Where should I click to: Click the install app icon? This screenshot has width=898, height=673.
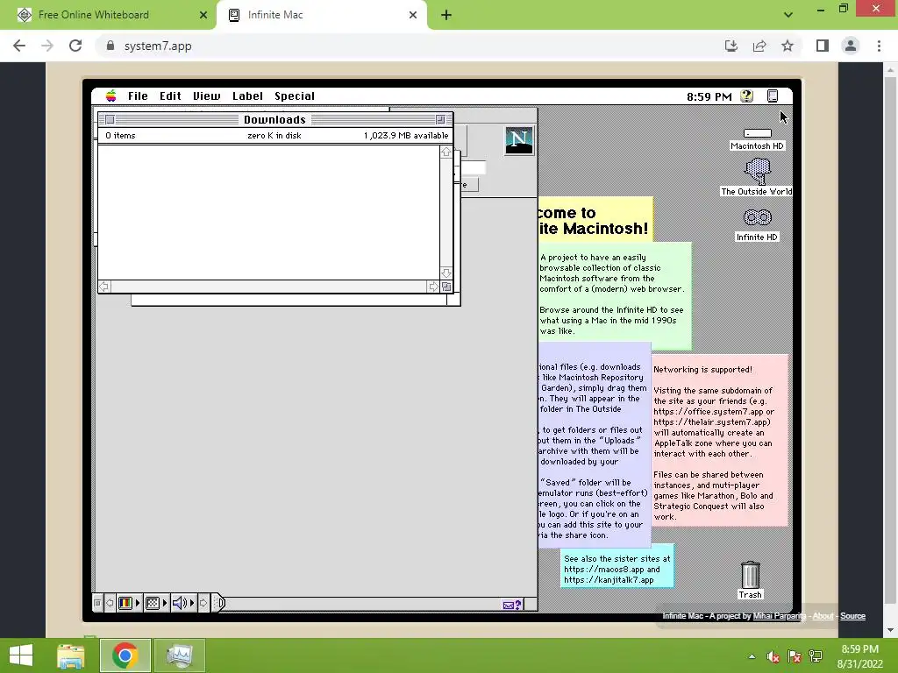click(x=731, y=46)
